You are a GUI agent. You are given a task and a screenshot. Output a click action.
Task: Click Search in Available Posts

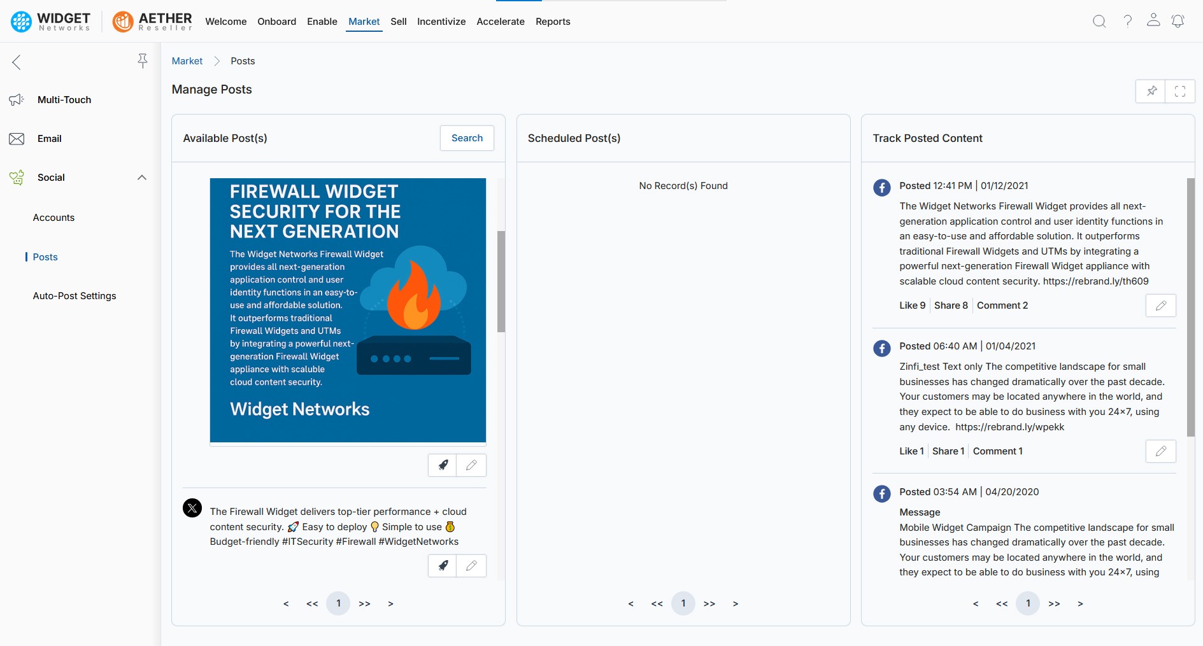tap(467, 138)
